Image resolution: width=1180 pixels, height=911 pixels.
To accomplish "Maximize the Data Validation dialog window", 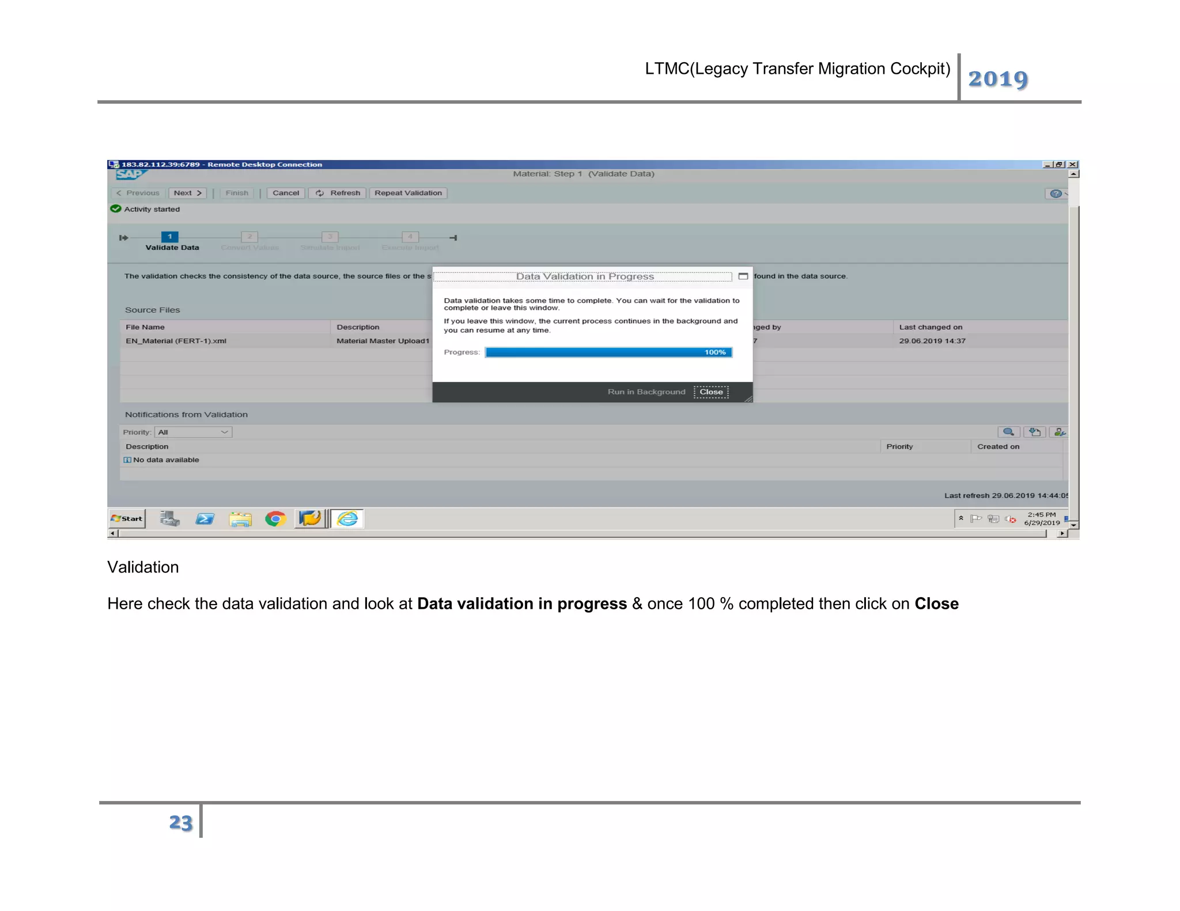I will [x=743, y=276].
